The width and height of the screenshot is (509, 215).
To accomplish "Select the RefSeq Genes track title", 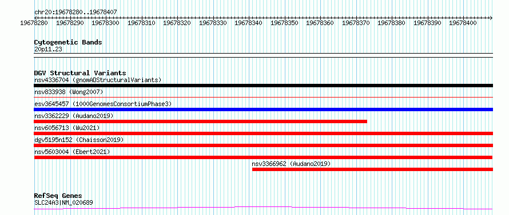I will click(x=58, y=196).
